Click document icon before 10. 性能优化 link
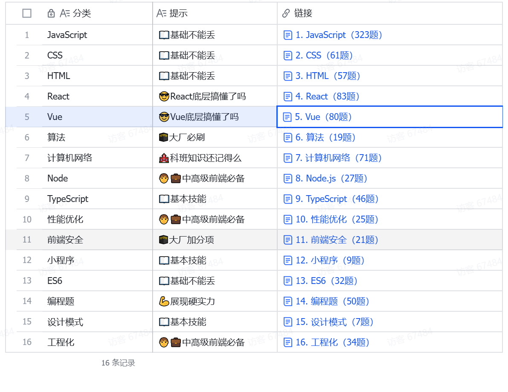Viewport: 508px width, 392px height. pyautogui.click(x=287, y=219)
